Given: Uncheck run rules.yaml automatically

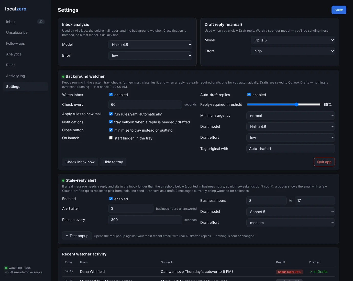Looking at the screenshot, I should (x=111, y=114).
